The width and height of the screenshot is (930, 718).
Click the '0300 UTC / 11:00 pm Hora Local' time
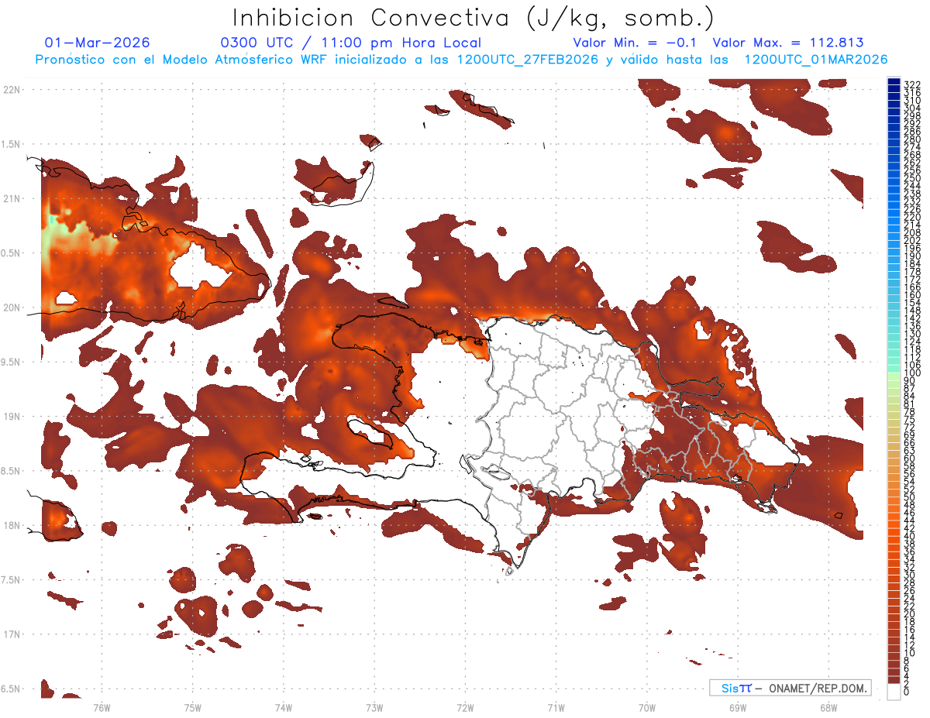click(x=351, y=43)
